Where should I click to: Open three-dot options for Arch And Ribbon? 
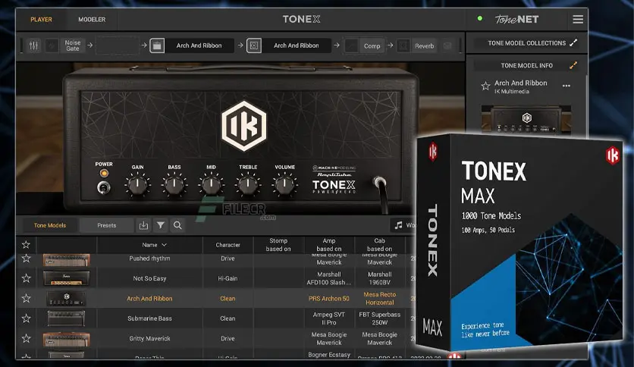click(566, 86)
